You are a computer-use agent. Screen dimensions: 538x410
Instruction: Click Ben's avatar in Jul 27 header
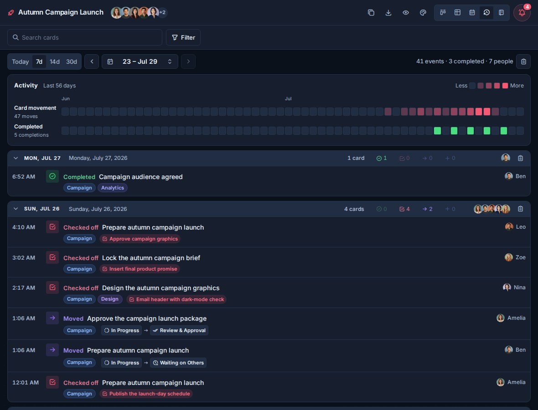coord(506,158)
